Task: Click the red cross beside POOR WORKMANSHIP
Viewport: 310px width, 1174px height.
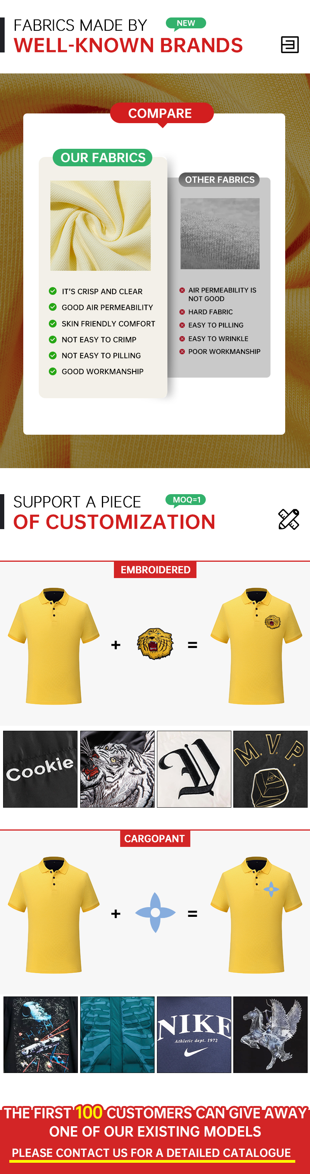Action: pos(182,352)
